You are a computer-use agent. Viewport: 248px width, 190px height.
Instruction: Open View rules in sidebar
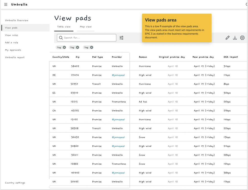(12, 35)
